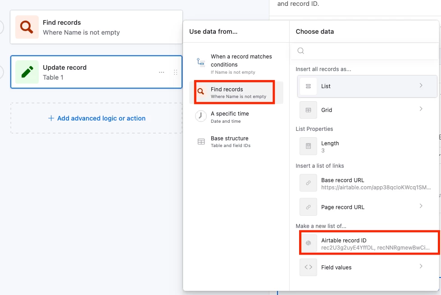Click the Grid table icon
The width and height of the screenshot is (441, 295).
coord(308,110)
